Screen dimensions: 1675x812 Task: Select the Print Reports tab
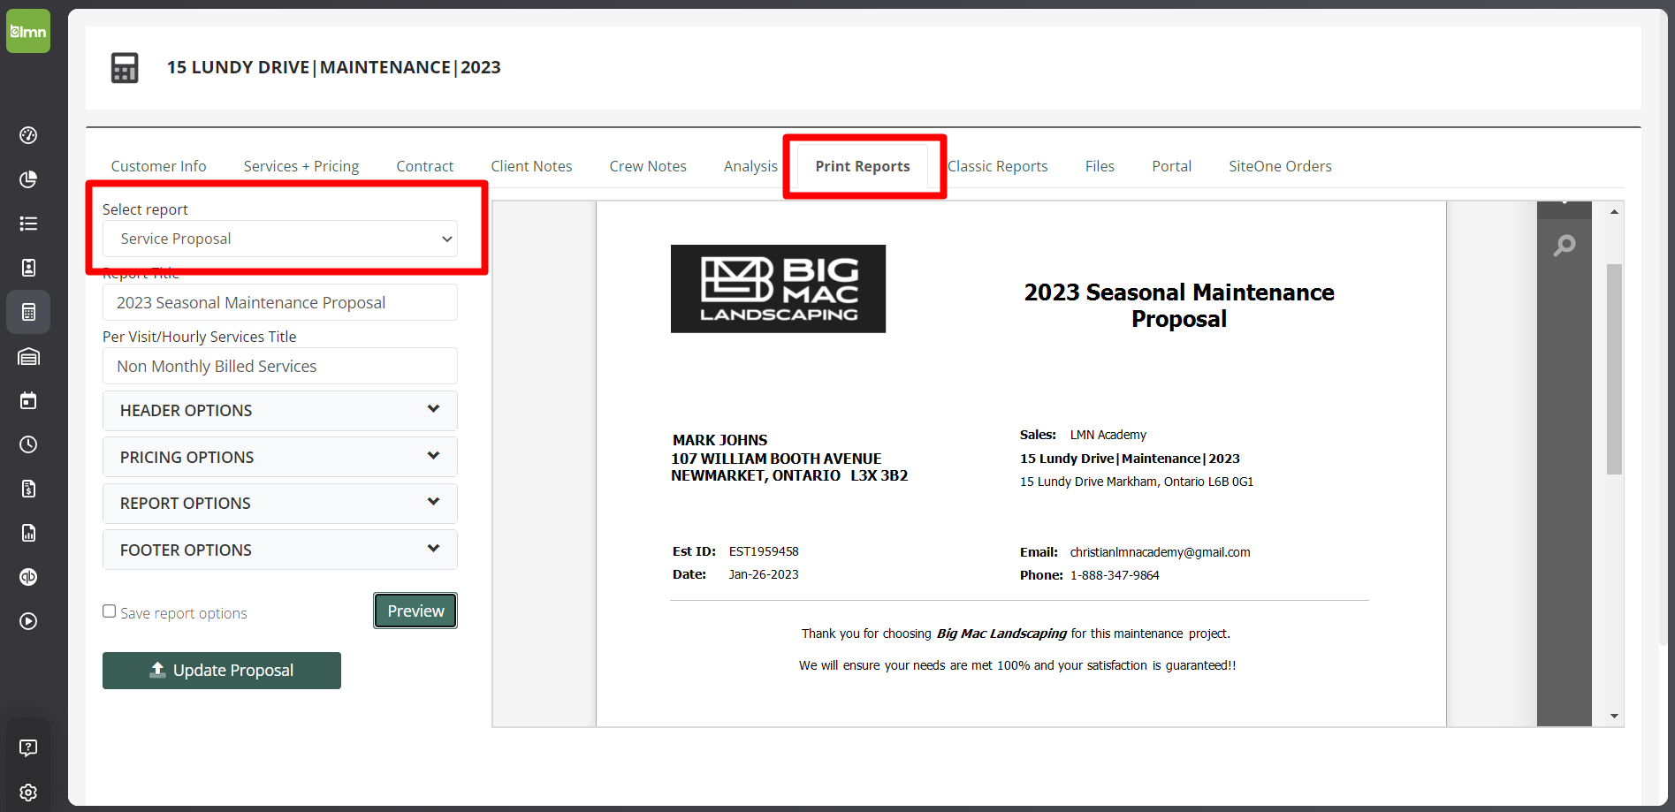coord(863,166)
